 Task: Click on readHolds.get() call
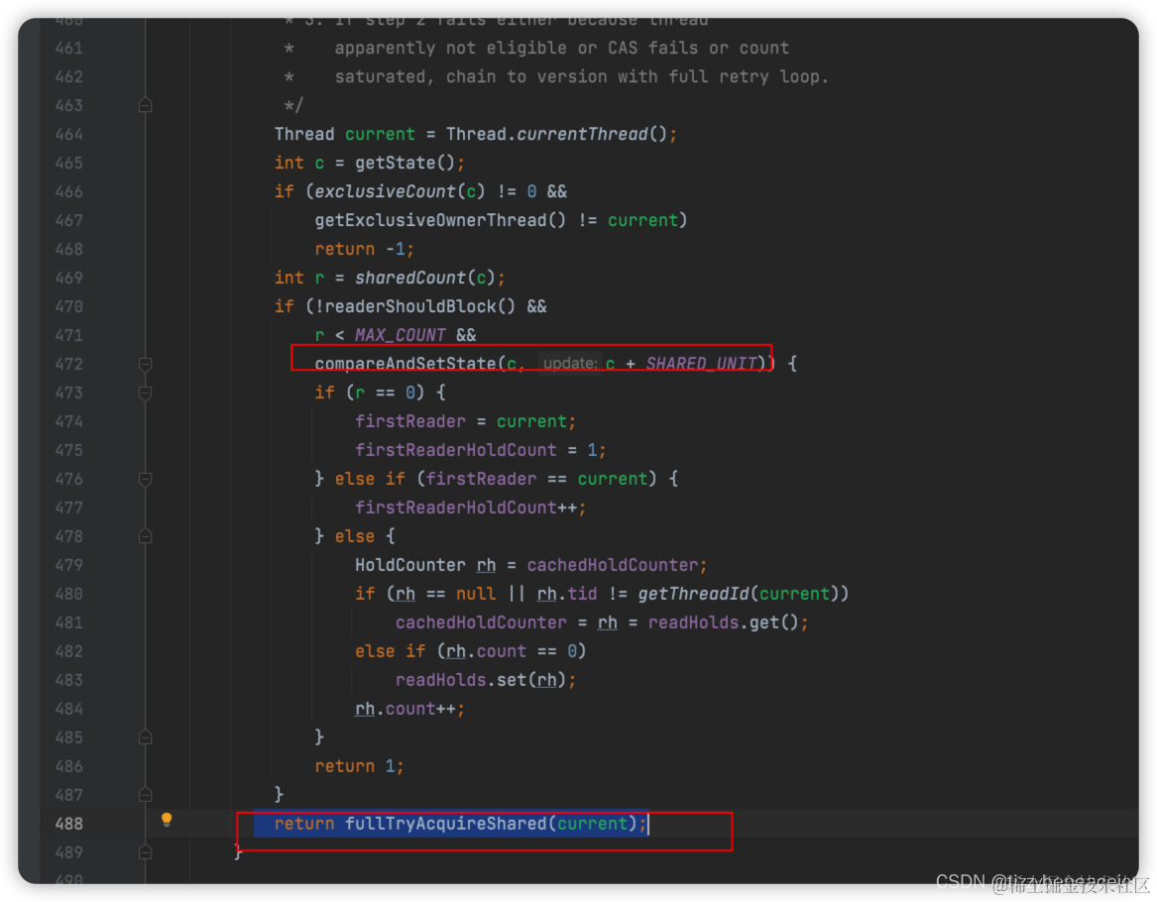click(x=723, y=622)
